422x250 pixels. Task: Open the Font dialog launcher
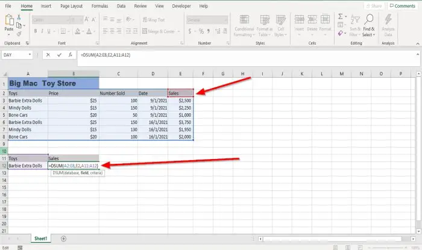(97, 43)
